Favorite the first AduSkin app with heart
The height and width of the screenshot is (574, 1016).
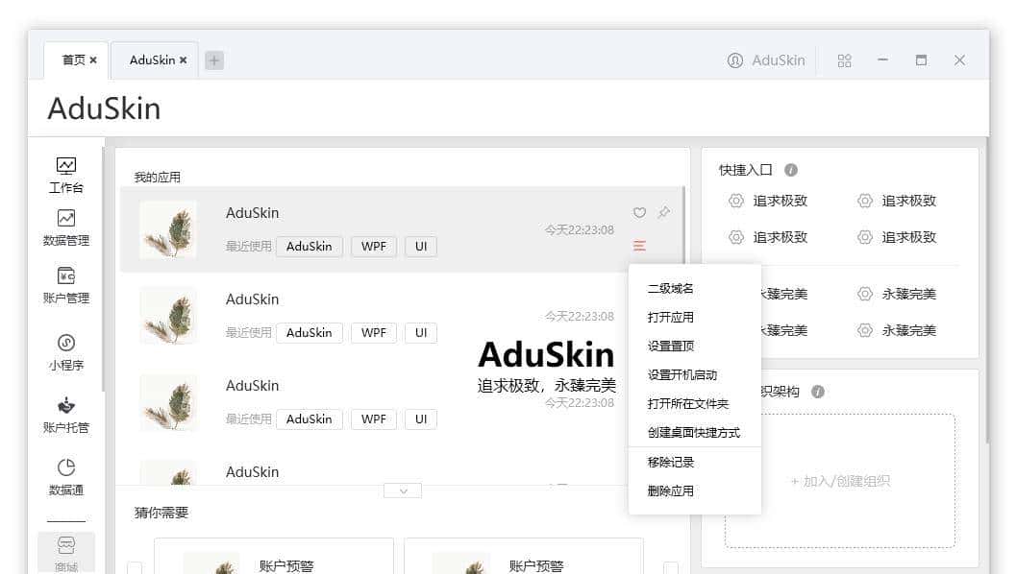(x=639, y=213)
